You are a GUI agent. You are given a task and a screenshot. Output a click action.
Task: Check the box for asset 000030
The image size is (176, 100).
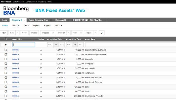click(6, 73)
